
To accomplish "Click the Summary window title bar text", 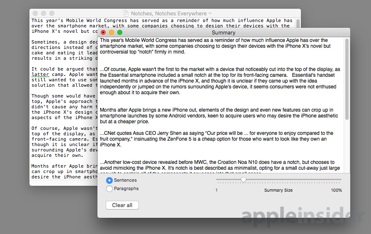I will coord(223,33).
